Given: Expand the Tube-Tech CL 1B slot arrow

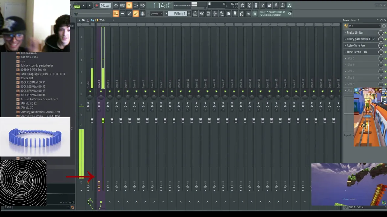Looking at the screenshot, I should (x=345, y=52).
